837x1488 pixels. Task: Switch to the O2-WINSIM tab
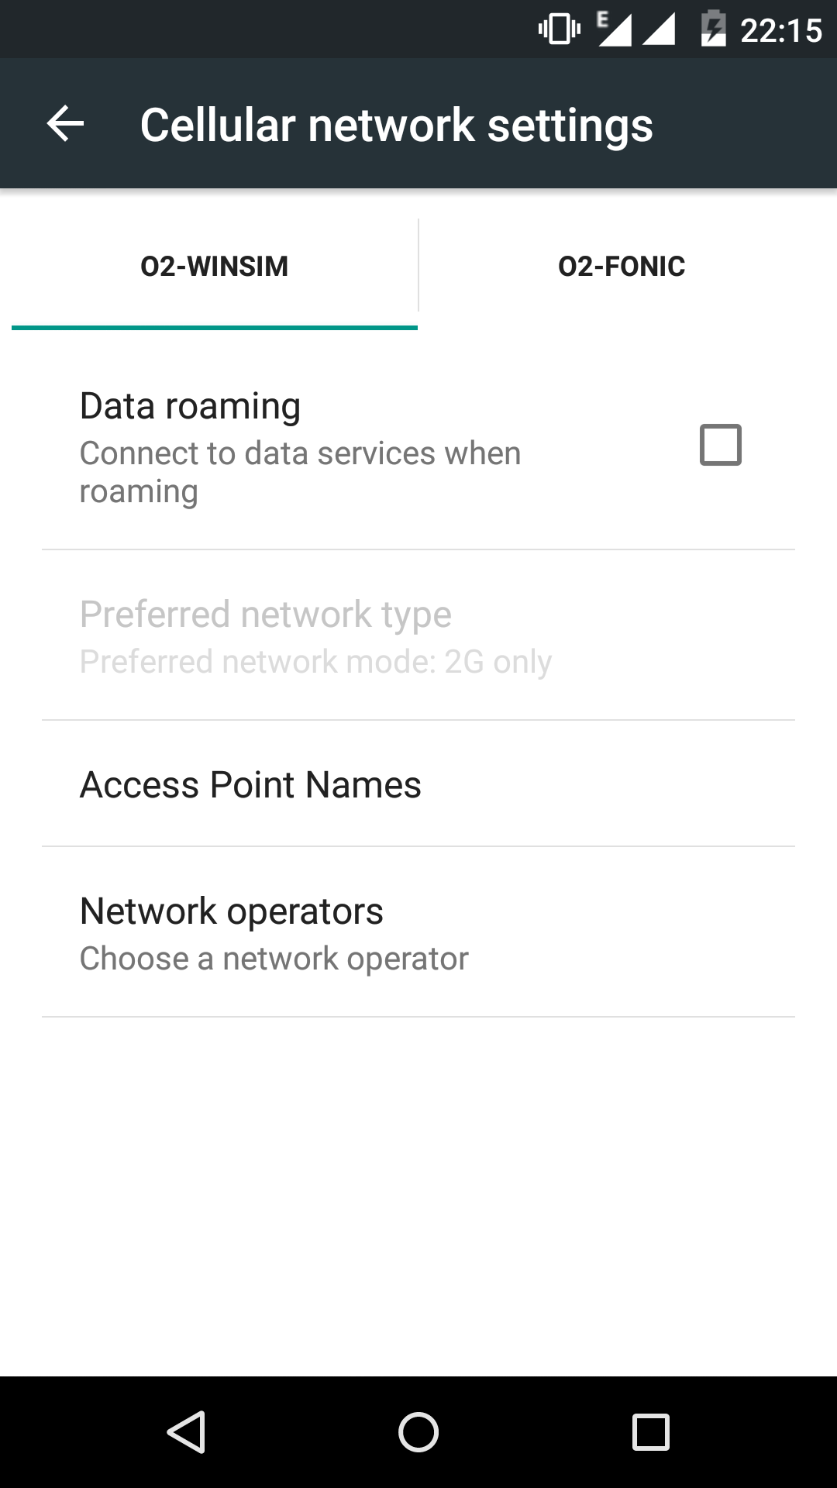pos(214,267)
